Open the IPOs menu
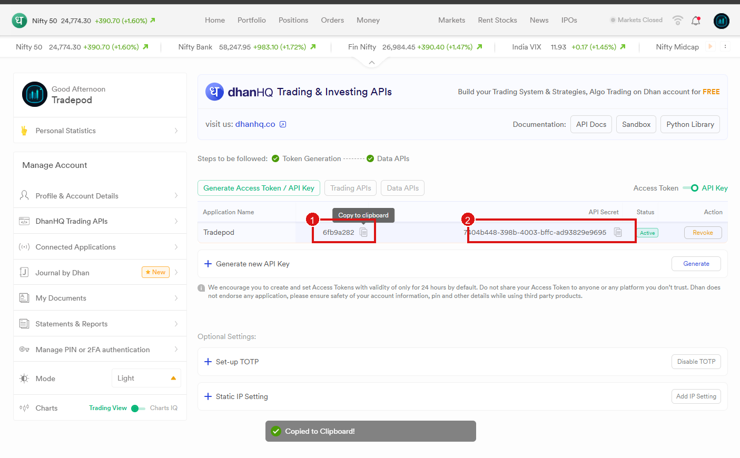The height and width of the screenshot is (458, 740). (x=569, y=21)
